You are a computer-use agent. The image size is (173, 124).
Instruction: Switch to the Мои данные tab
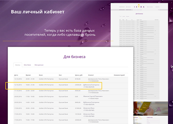[39, 65]
